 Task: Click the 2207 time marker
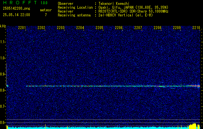(x=138, y=27)
